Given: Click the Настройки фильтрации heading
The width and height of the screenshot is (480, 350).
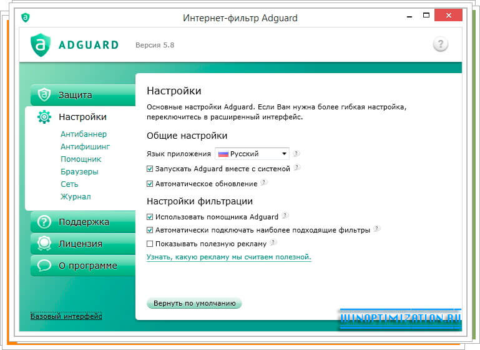Looking at the screenshot, I should coord(200,201).
